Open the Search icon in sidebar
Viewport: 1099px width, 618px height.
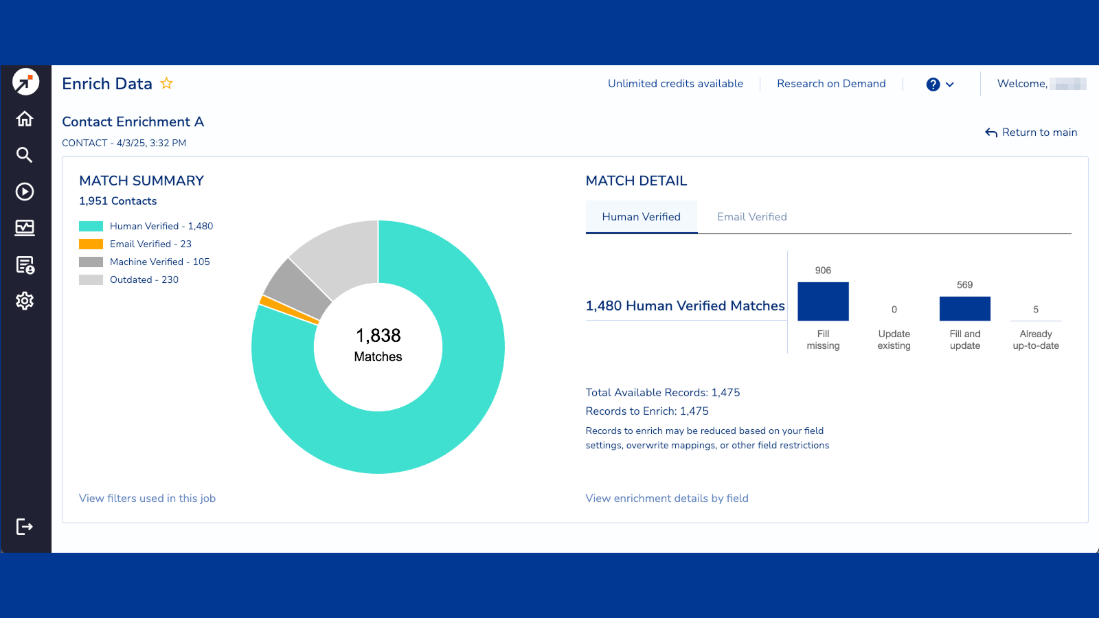point(25,155)
